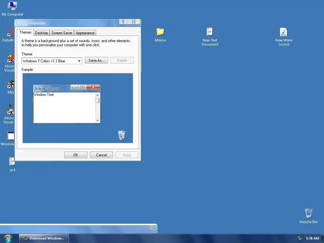
Task: Click the sample window's minimize button
Action: (74, 87)
